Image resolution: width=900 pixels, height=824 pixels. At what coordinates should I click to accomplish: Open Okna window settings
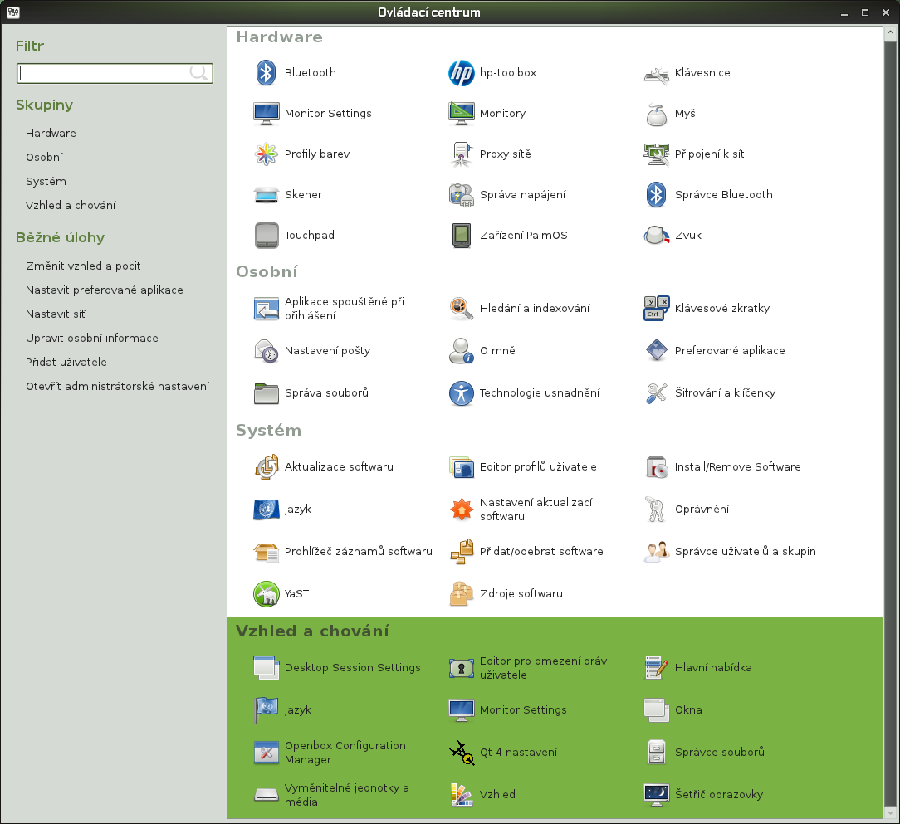click(656, 709)
